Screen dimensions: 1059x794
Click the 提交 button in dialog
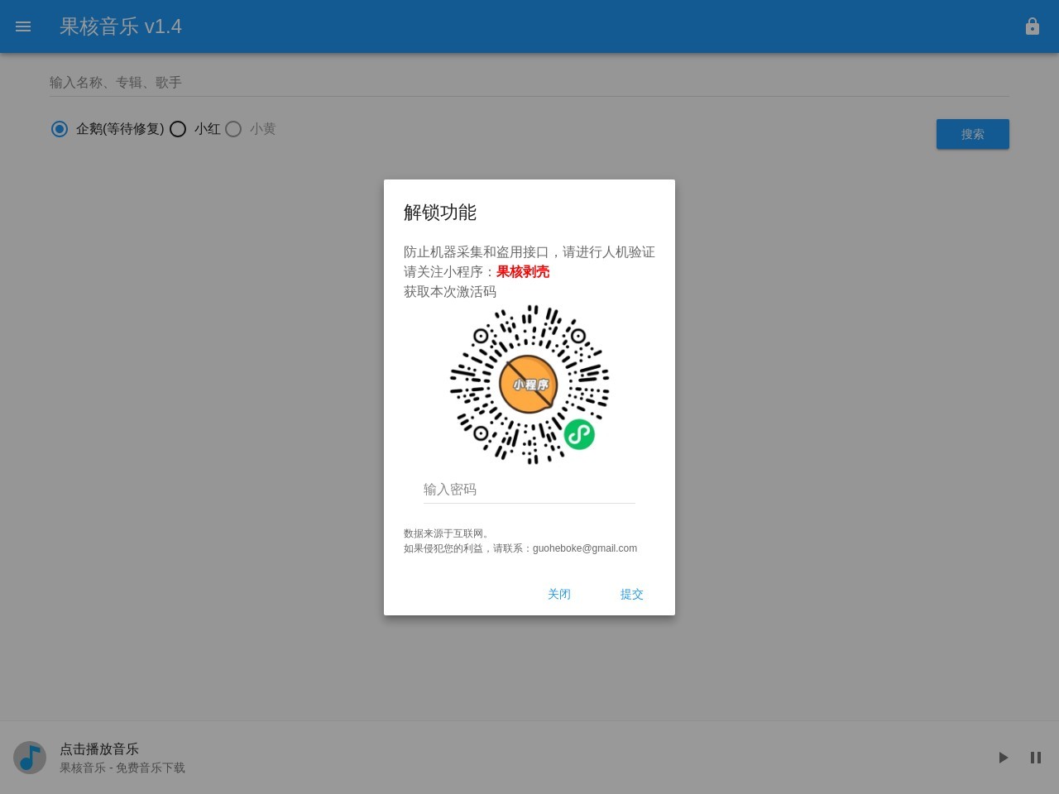click(x=632, y=594)
